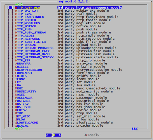
Task: Click the '3rd party rtmp module' description
Action: [x=77, y=113]
